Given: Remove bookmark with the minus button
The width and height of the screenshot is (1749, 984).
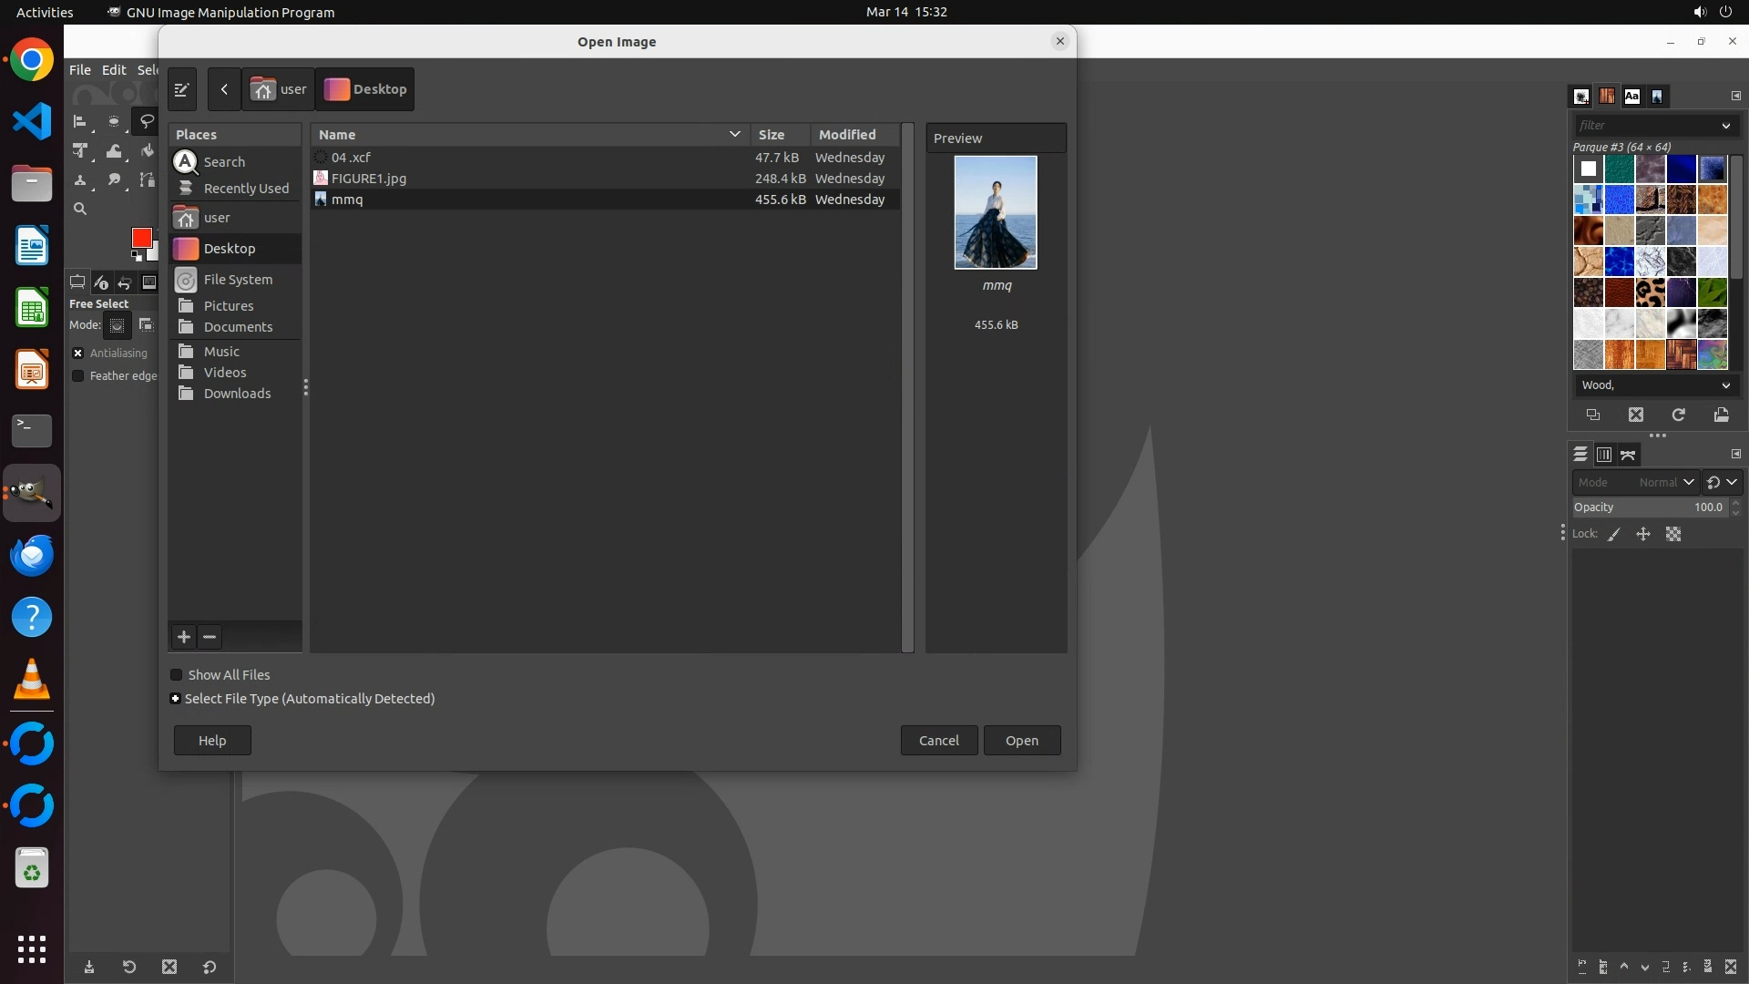Looking at the screenshot, I should point(210,637).
